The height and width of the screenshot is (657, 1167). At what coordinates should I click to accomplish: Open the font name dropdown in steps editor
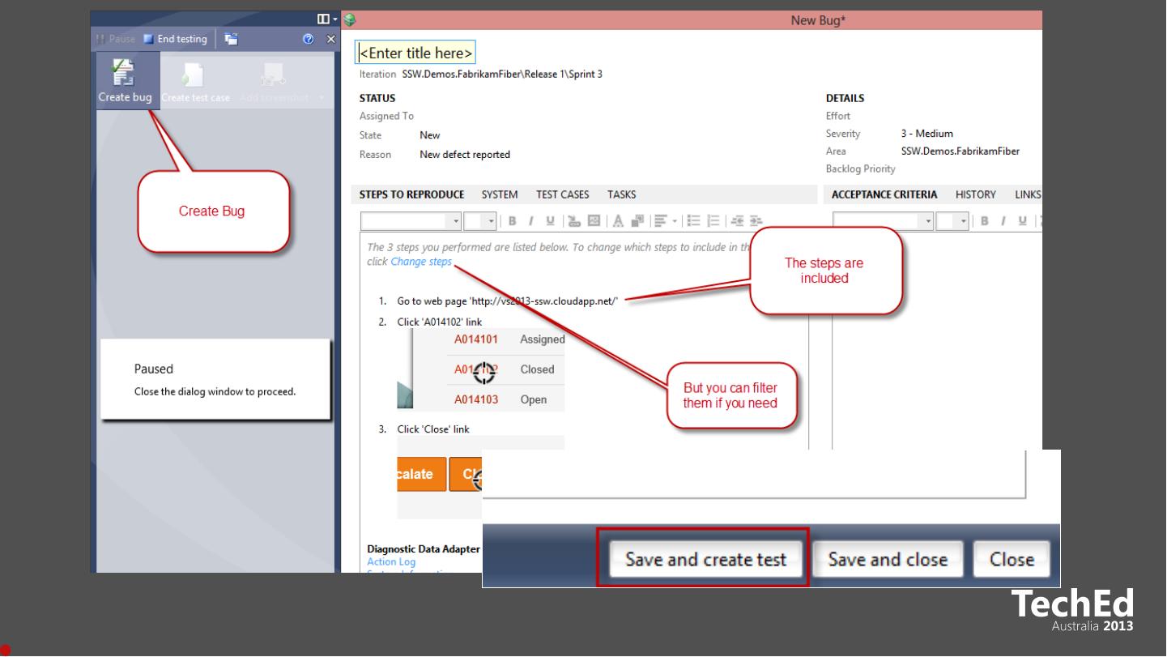click(x=456, y=221)
